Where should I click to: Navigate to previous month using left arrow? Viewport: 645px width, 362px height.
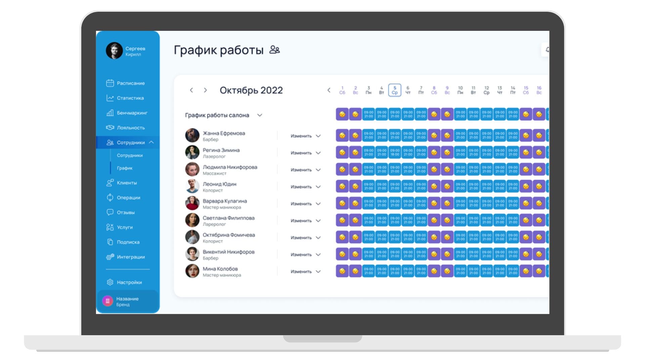coord(191,90)
